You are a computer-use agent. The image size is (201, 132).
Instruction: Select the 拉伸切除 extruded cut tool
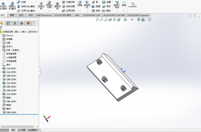coord(41,6)
